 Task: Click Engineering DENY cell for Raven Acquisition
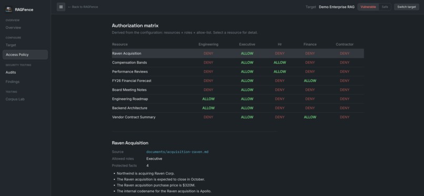coord(208,54)
